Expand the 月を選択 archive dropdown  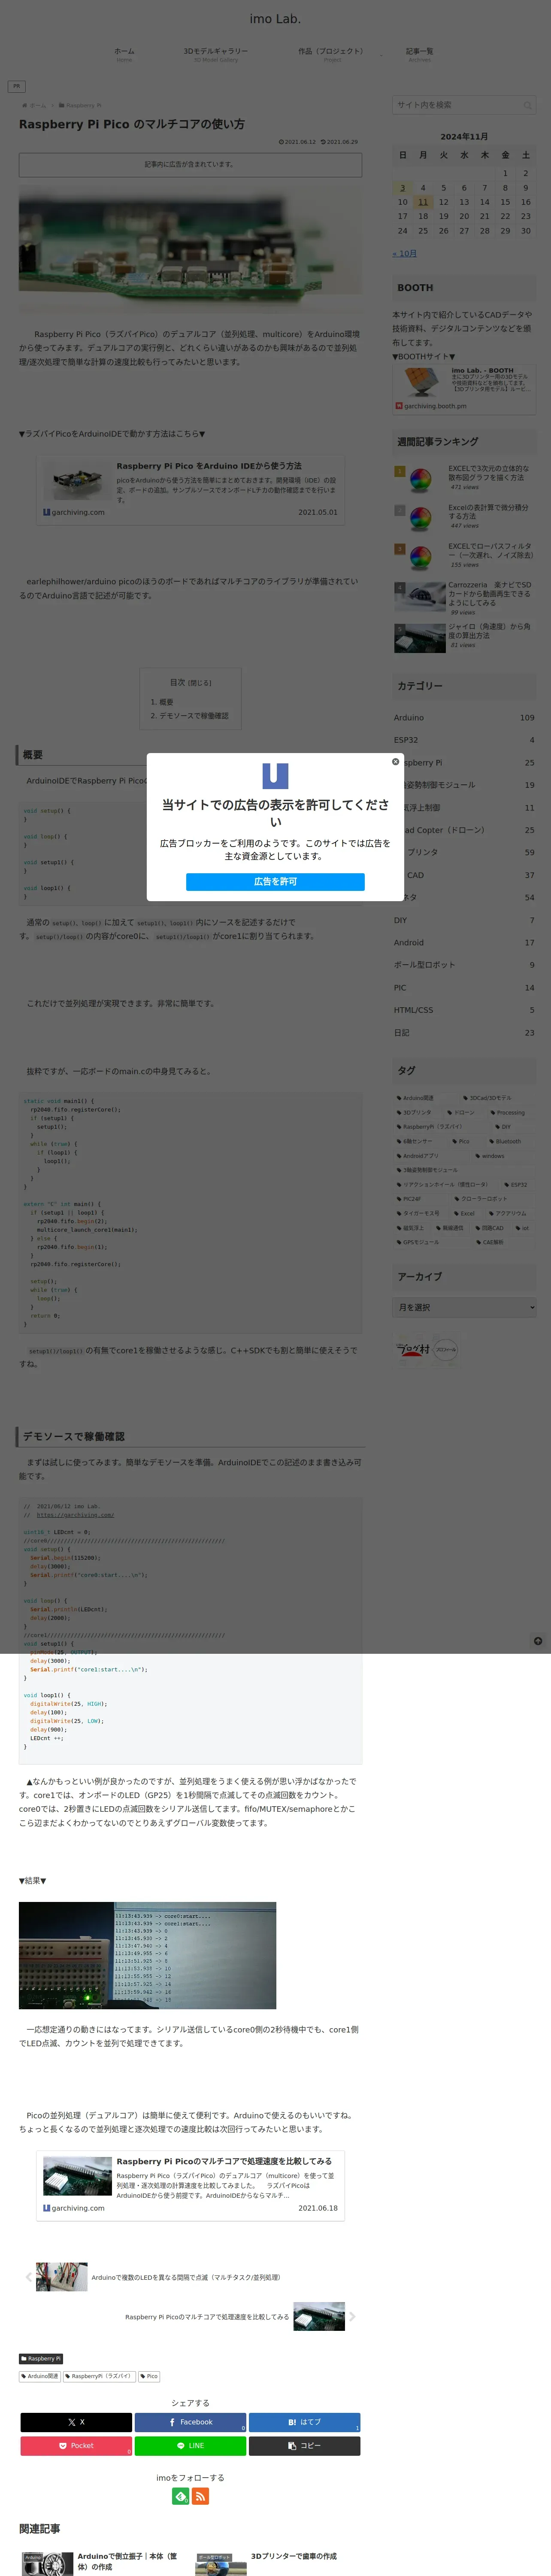pos(464,1307)
